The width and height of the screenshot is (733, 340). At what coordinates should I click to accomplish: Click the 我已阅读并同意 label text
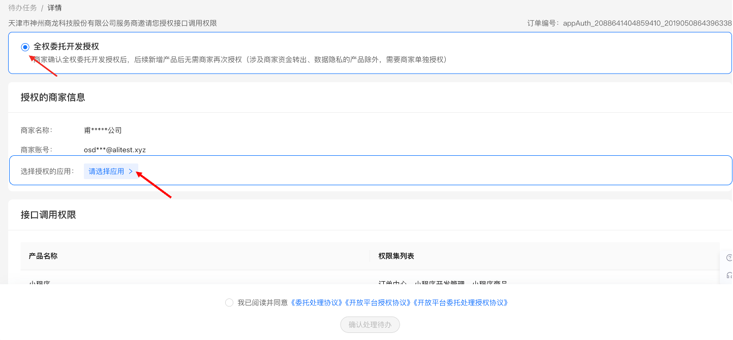(x=262, y=302)
